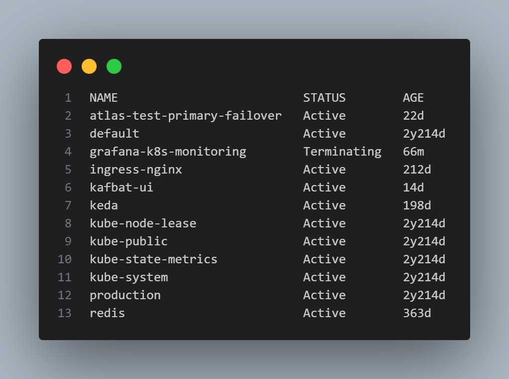Screen dimensions: 509x379
Task: Click the kube-system namespace name
Action: coord(128,277)
